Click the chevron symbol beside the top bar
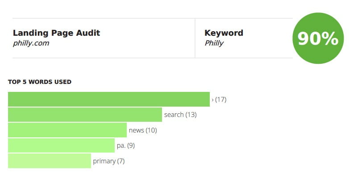 click(212, 100)
